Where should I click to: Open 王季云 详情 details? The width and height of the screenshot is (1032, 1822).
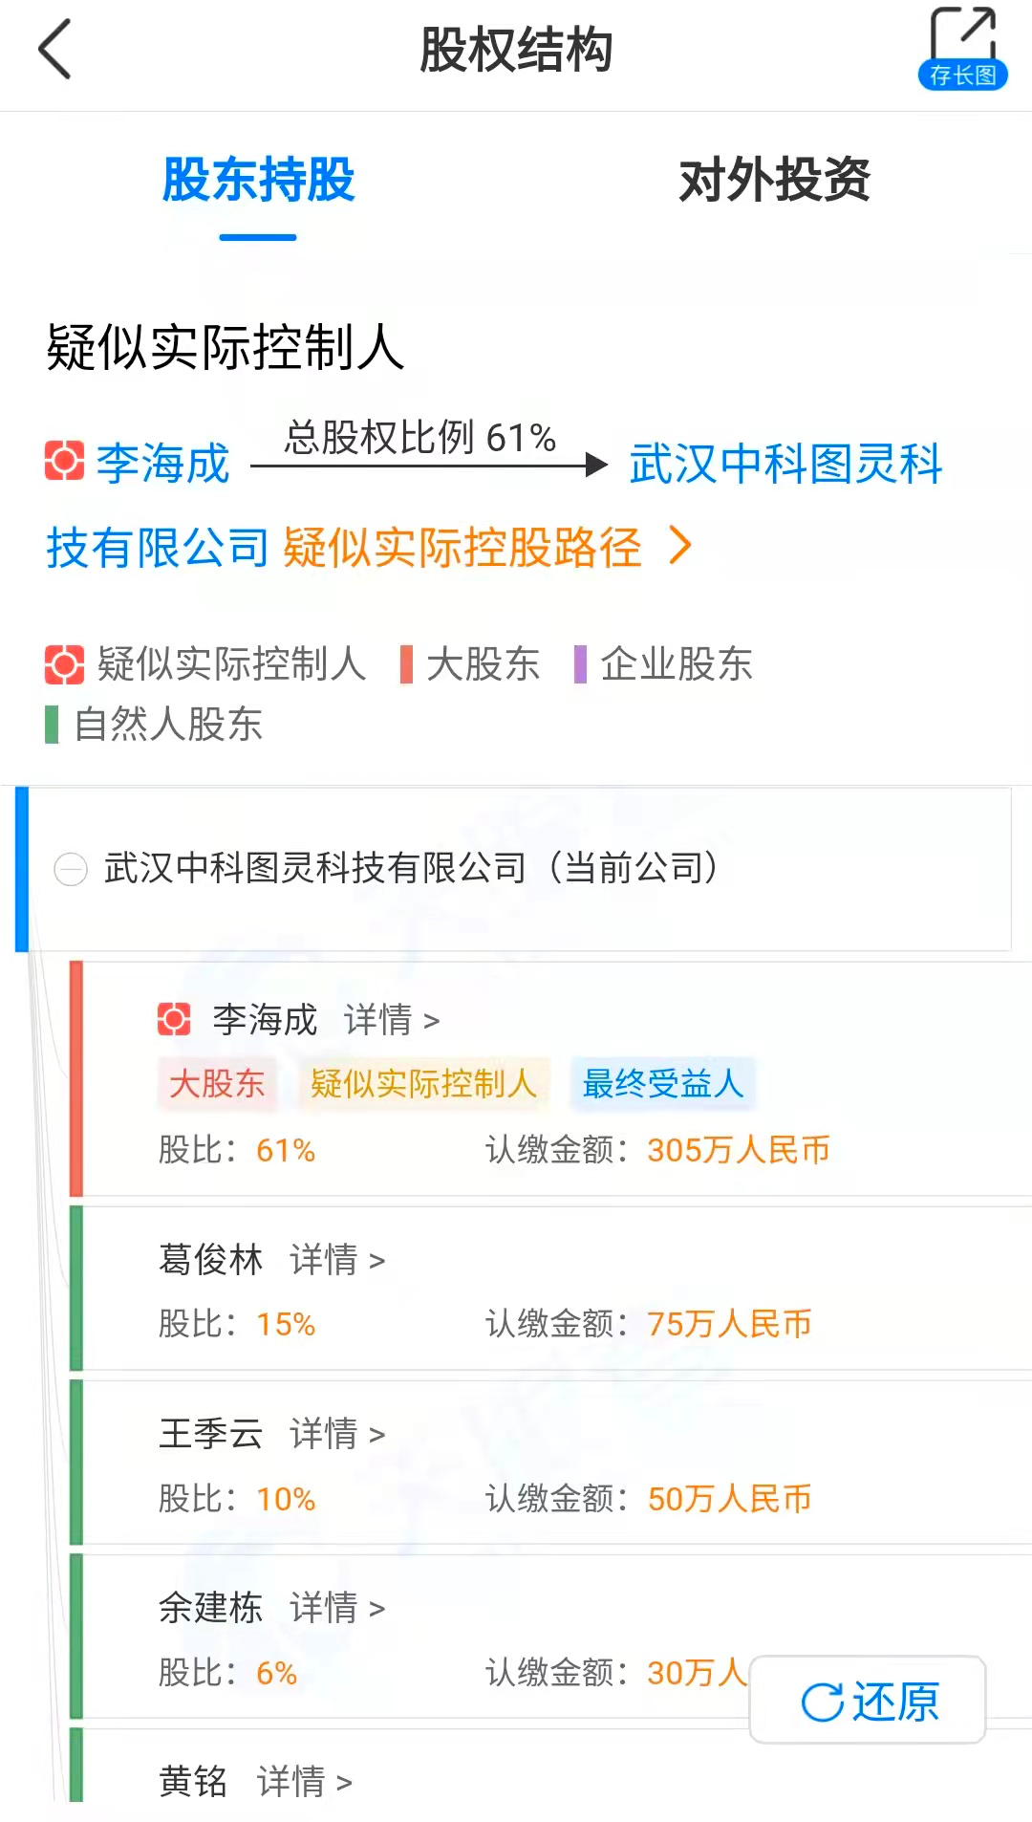tap(337, 1434)
